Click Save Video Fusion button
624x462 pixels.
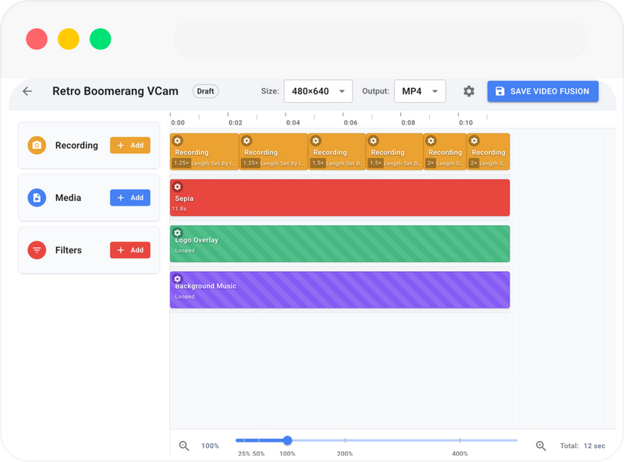click(x=543, y=91)
